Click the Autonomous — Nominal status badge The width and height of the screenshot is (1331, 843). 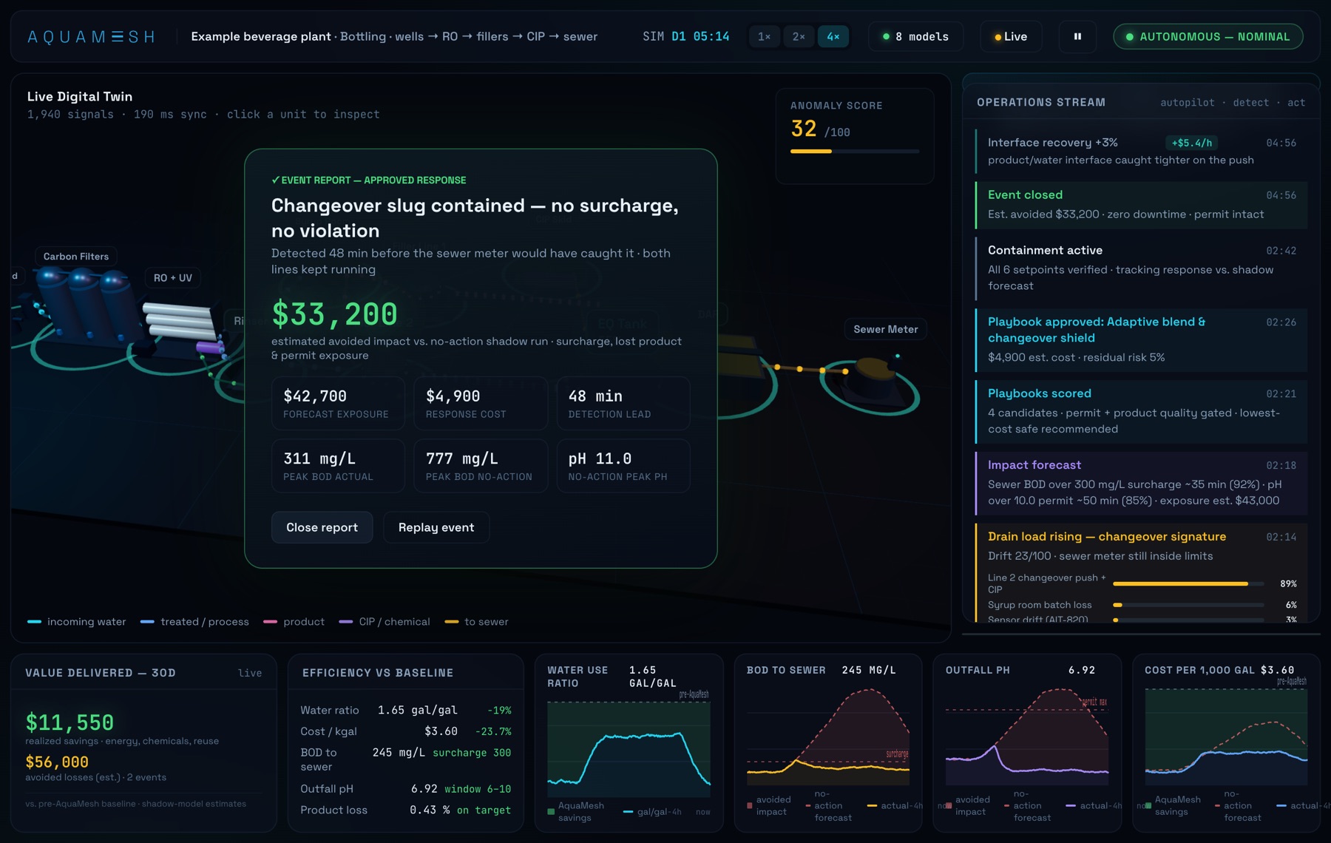(1208, 36)
